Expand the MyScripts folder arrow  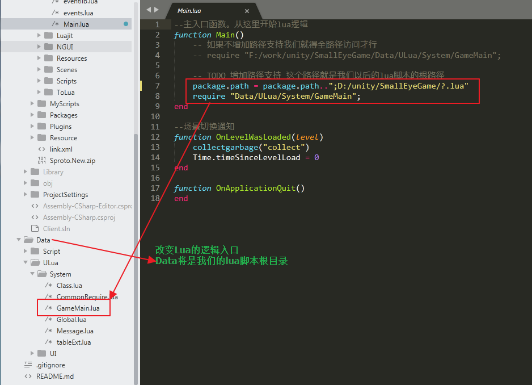(x=32, y=103)
